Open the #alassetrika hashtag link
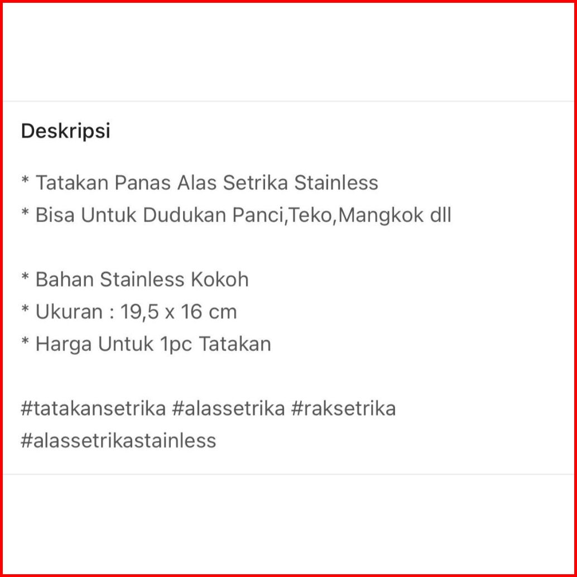 coord(229,408)
